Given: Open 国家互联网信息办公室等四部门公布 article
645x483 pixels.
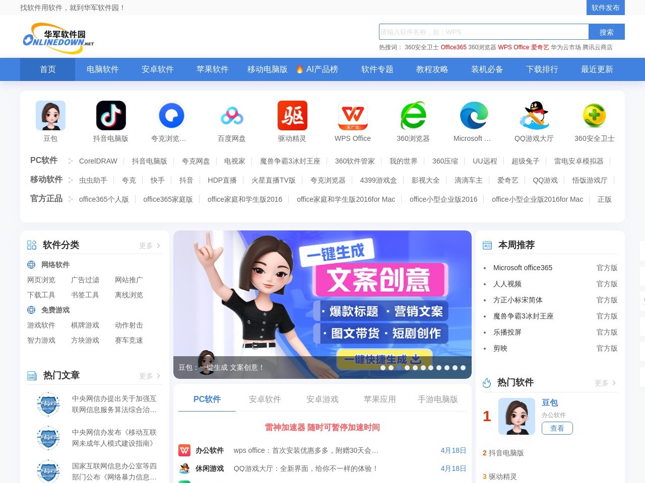Looking at the screenshot, I should (114, 471).
